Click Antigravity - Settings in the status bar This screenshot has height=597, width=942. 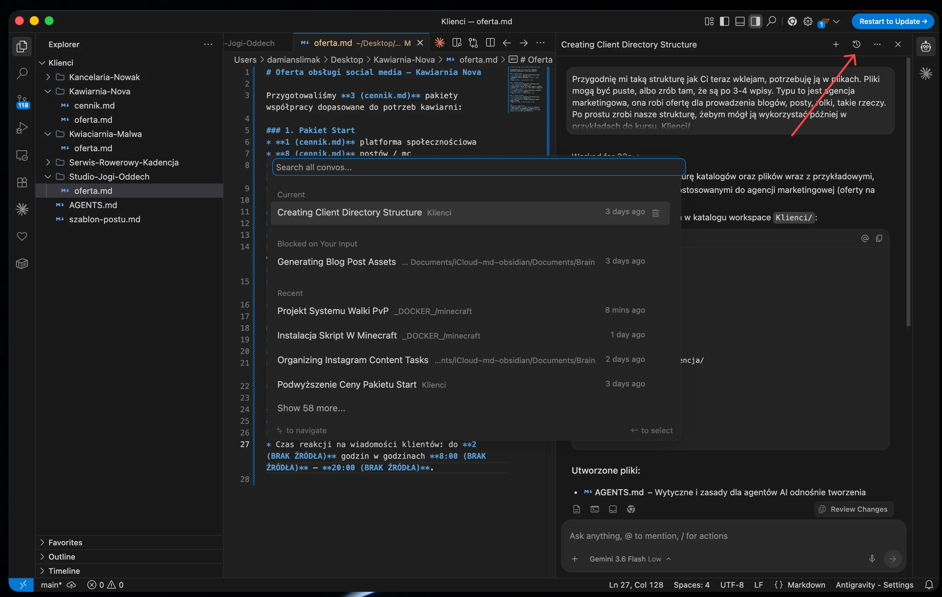point(874,585)
